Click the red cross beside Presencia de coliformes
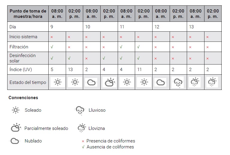The height and width of the screenshot is (155, 230). [x=83, y=141]
